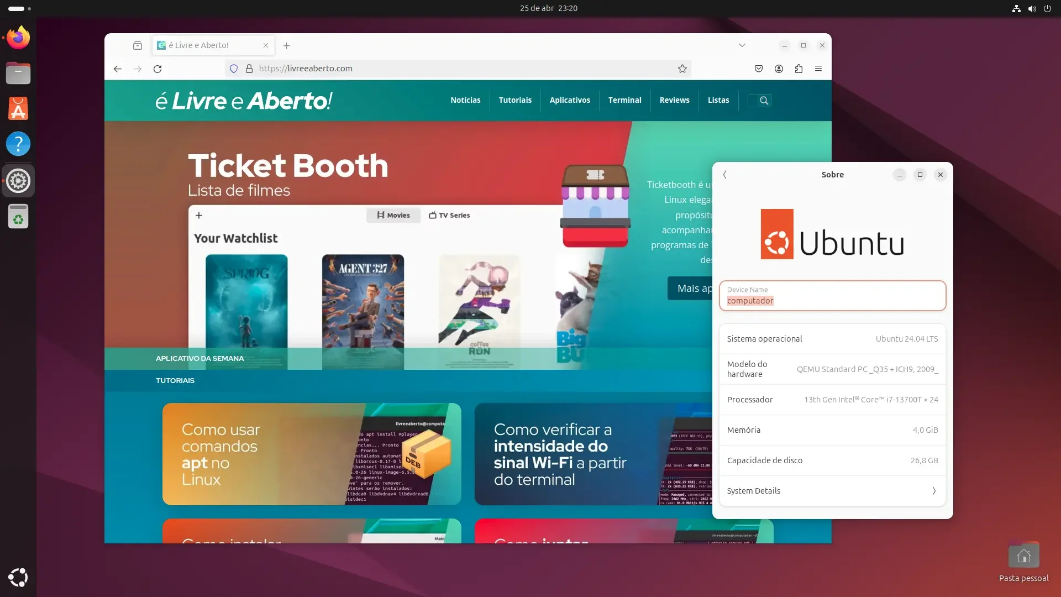Open the Firefox extensions puzzle icon
1061x597 pixels.
tap(799, 69)
